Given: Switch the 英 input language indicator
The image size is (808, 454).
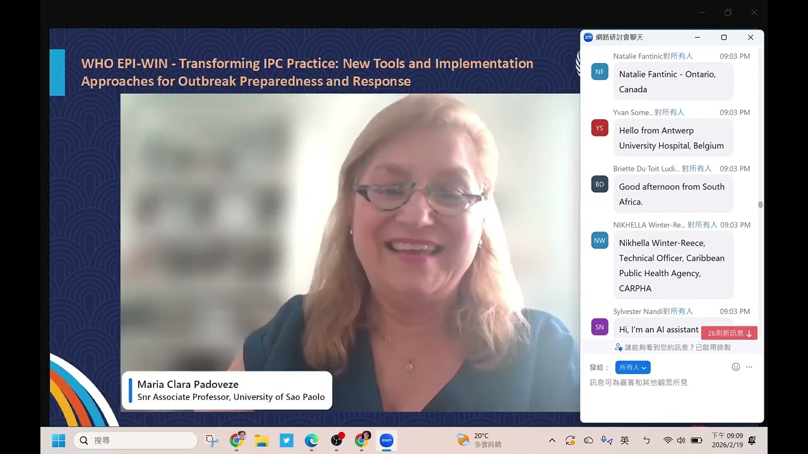Looking at the screenshot, I should point(625,440).
